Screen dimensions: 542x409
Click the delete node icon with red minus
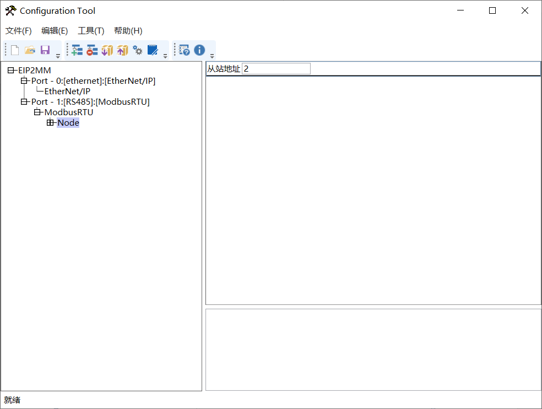[x=92, y=50]
